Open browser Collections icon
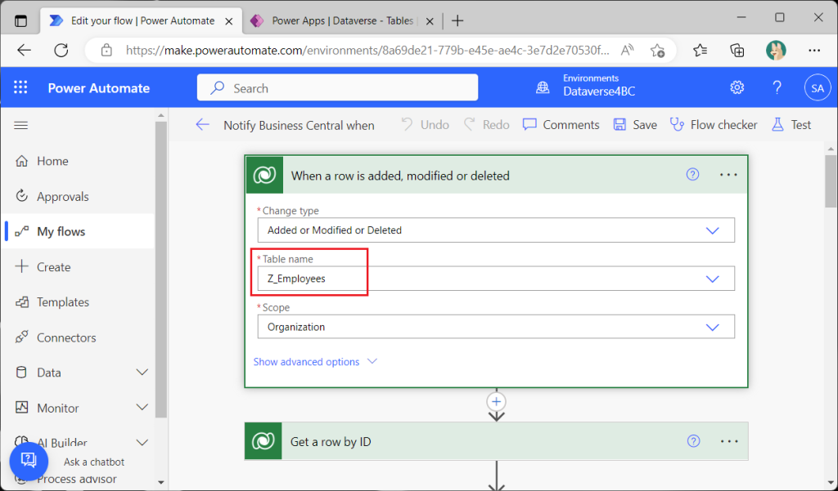The image size is (838, 491). click(737, 50)
